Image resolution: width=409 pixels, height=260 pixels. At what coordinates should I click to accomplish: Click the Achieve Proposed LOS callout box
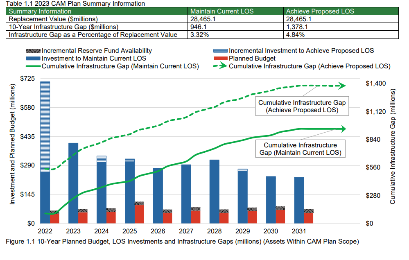tap(301, 106)
